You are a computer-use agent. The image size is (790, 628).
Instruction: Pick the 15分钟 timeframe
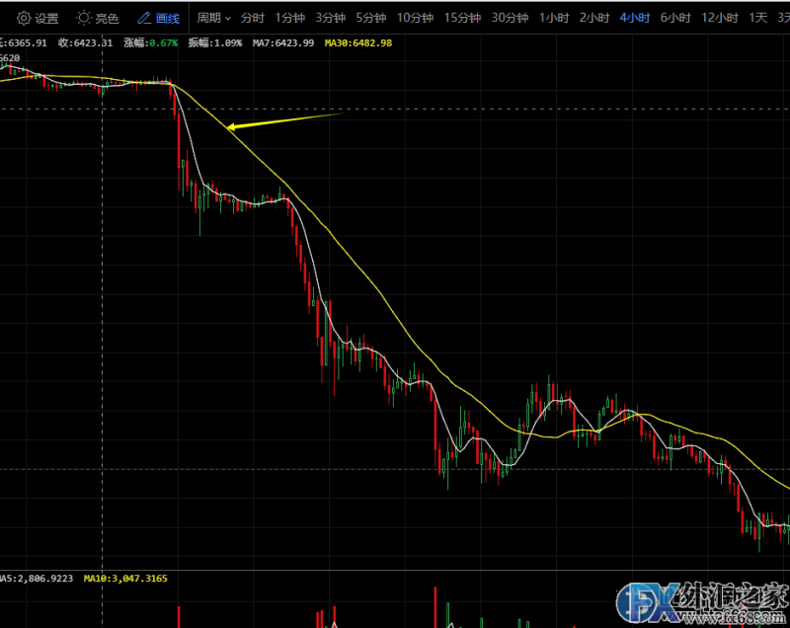462,18
